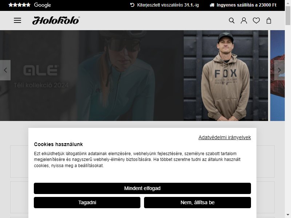Click the search magnifier icon
Image resolution: width=291 pixels, height=218 pixels.
(x=232, y=20)
